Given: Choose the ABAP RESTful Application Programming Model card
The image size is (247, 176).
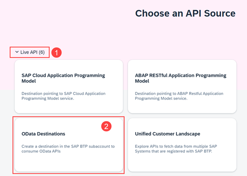Looking at the screenshot, I should point(182,86).
